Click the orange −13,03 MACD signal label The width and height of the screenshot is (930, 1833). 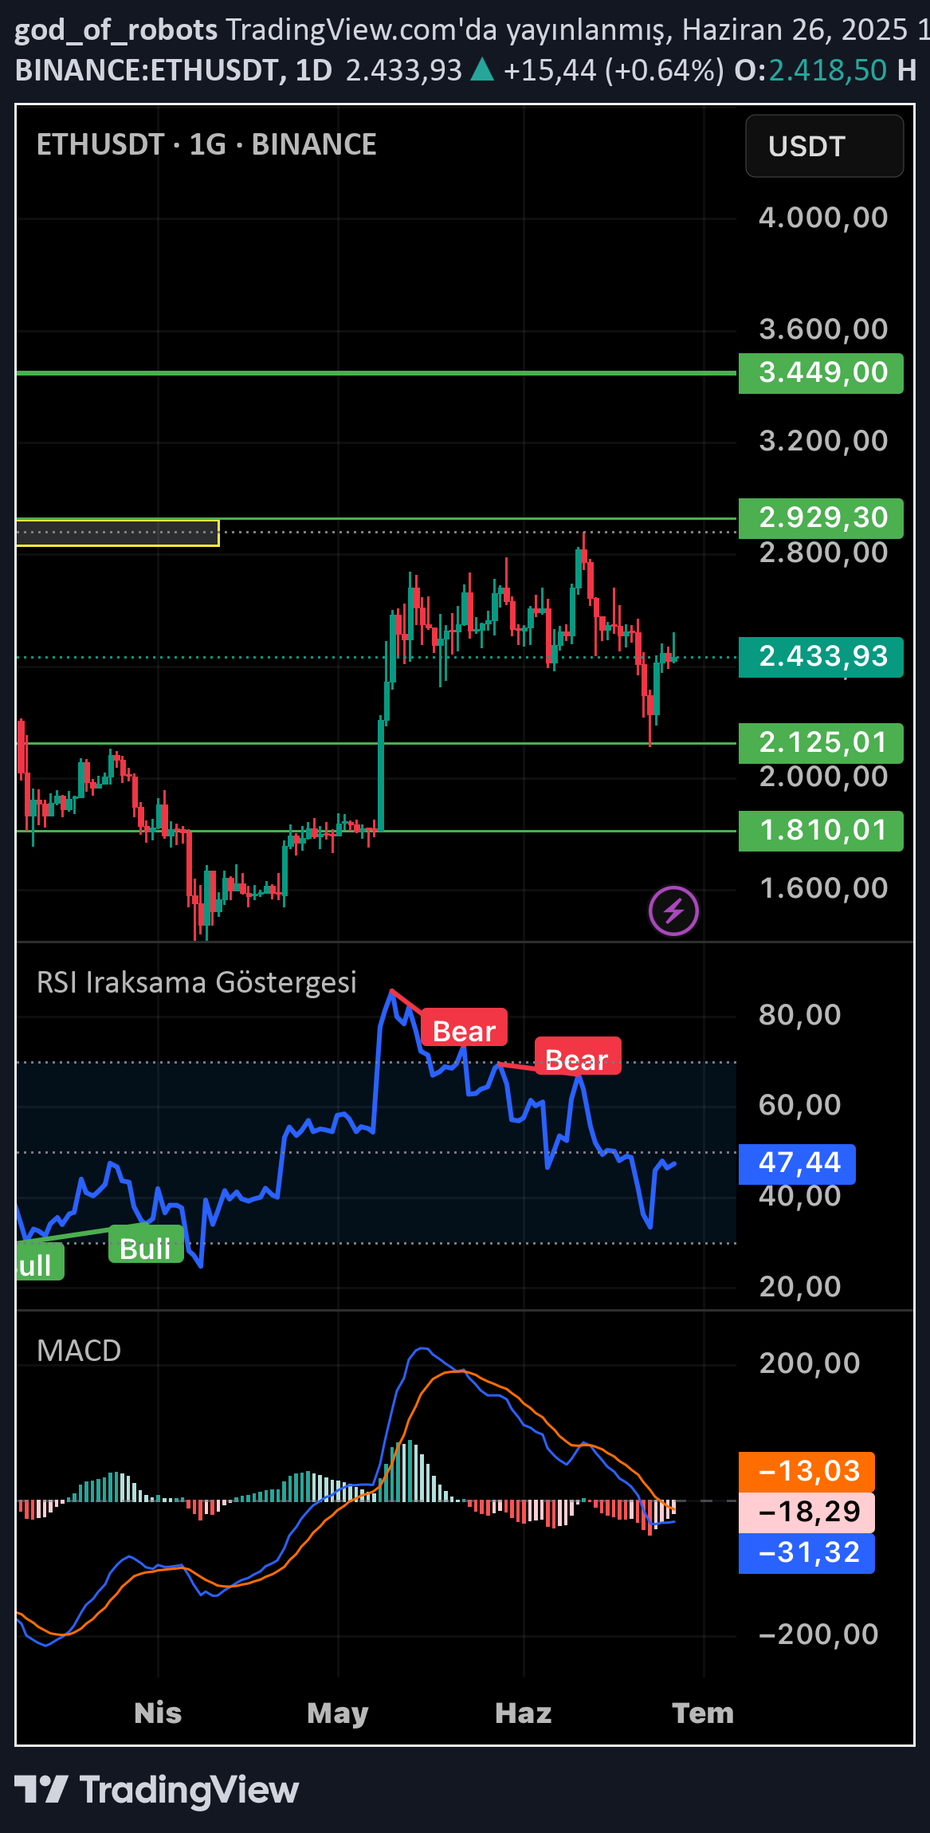coord(806,1471)
